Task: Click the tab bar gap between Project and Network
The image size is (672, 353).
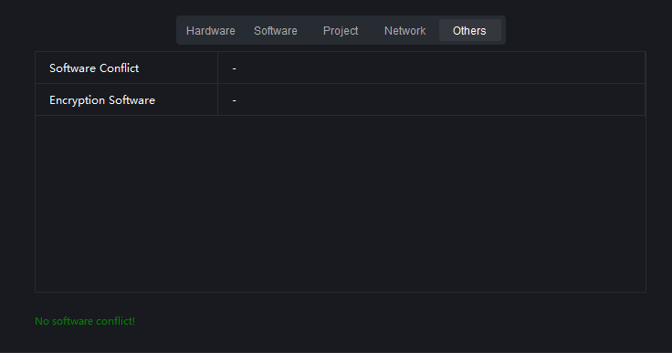Action: coord(373,30)
